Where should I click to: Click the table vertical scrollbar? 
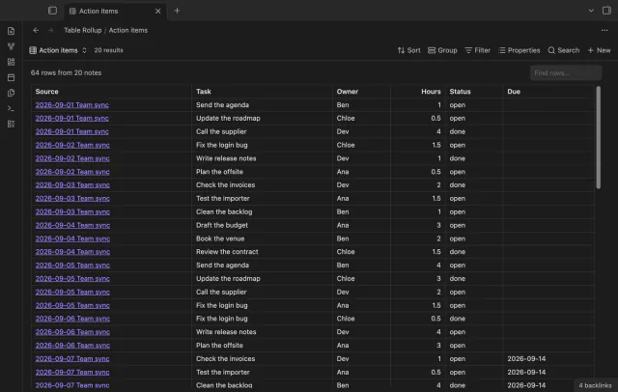point(599,137)
